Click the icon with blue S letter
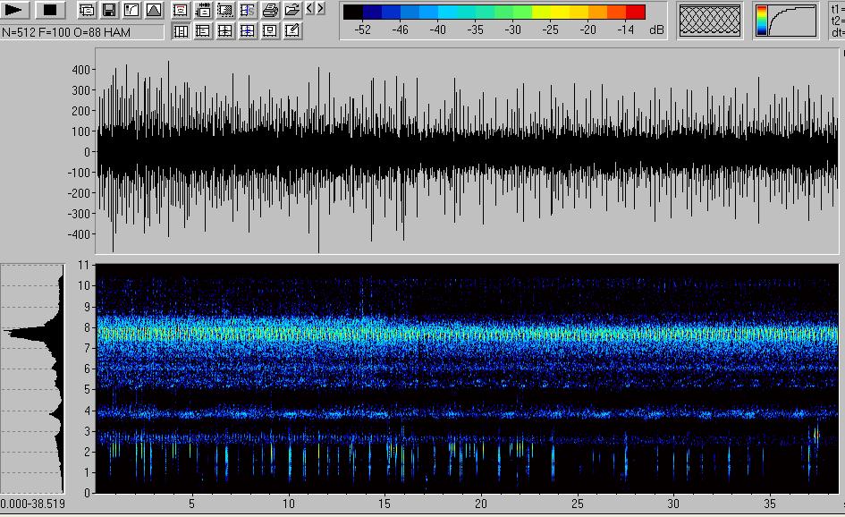 pyautogui.click(x=247, y=11)
